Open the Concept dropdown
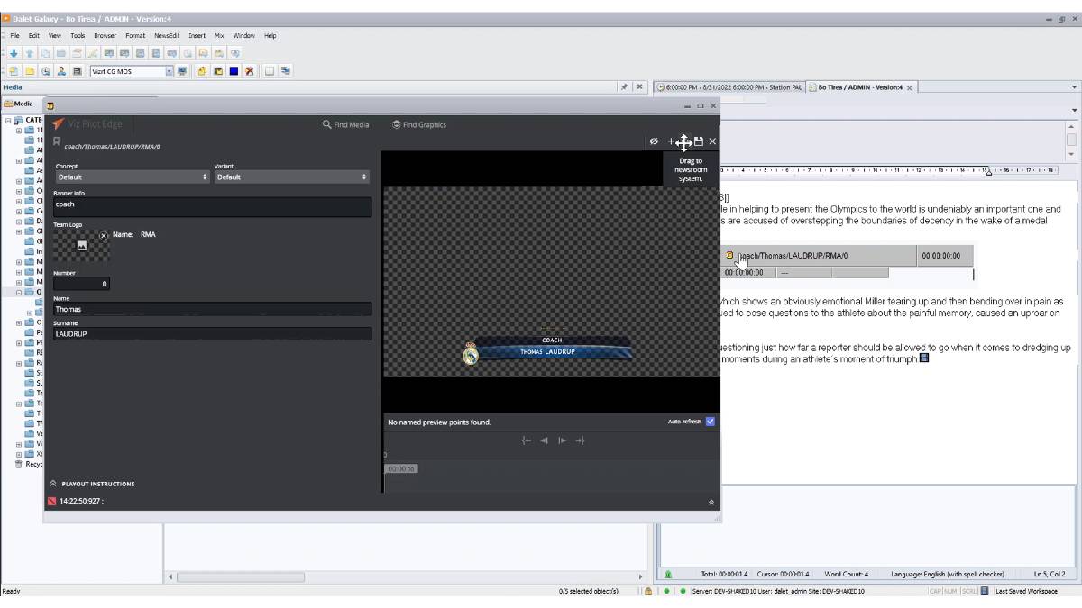The width and height of the screenshot is (1082, 608). (132, 177)
